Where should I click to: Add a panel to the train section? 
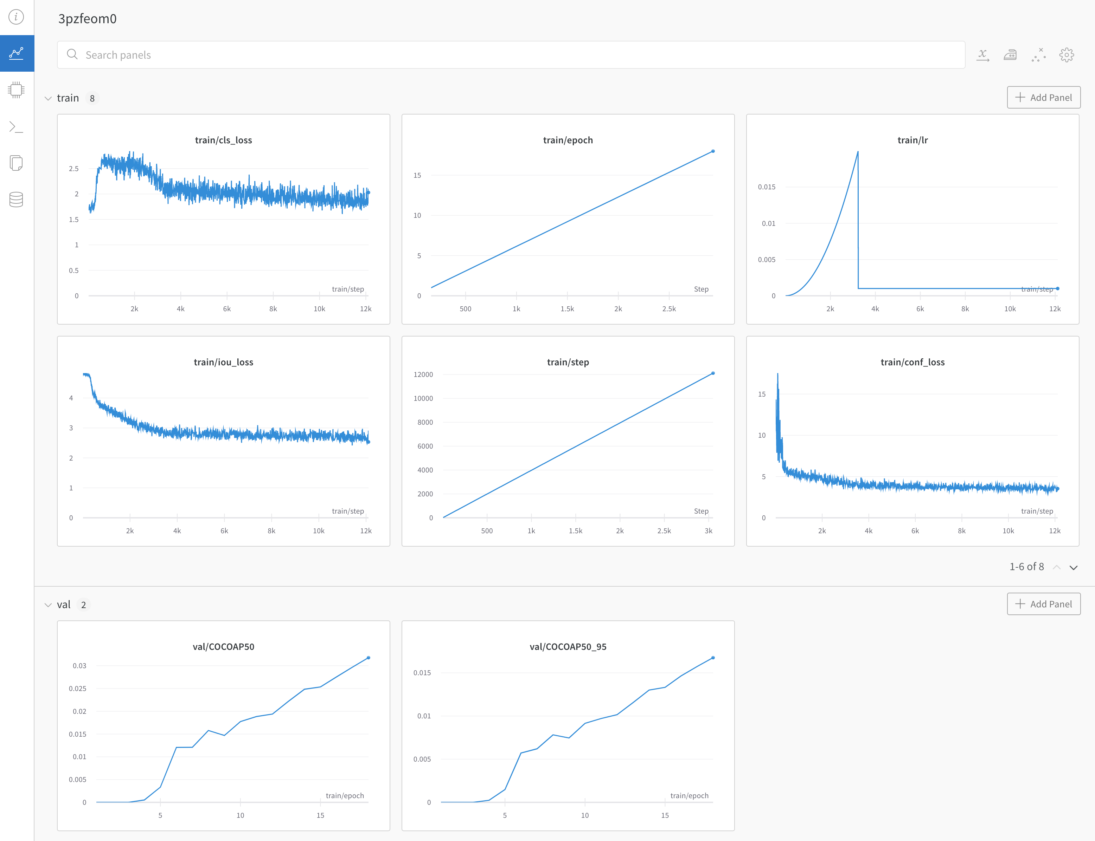1043,97
